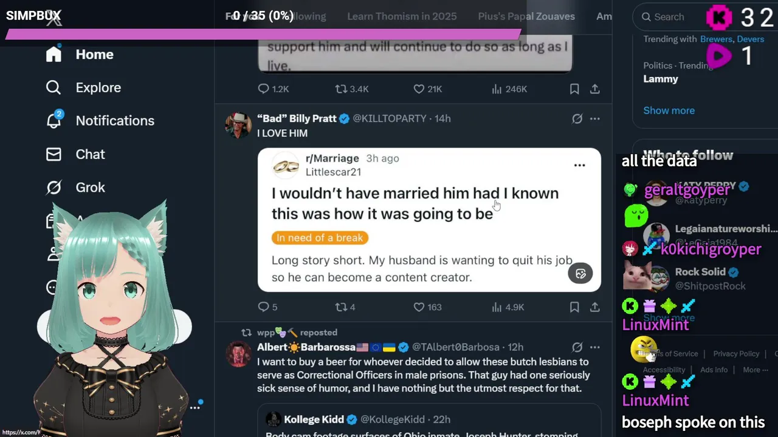Open Chat envelope icon
The image size is (778, 437).
pos(53,154)
